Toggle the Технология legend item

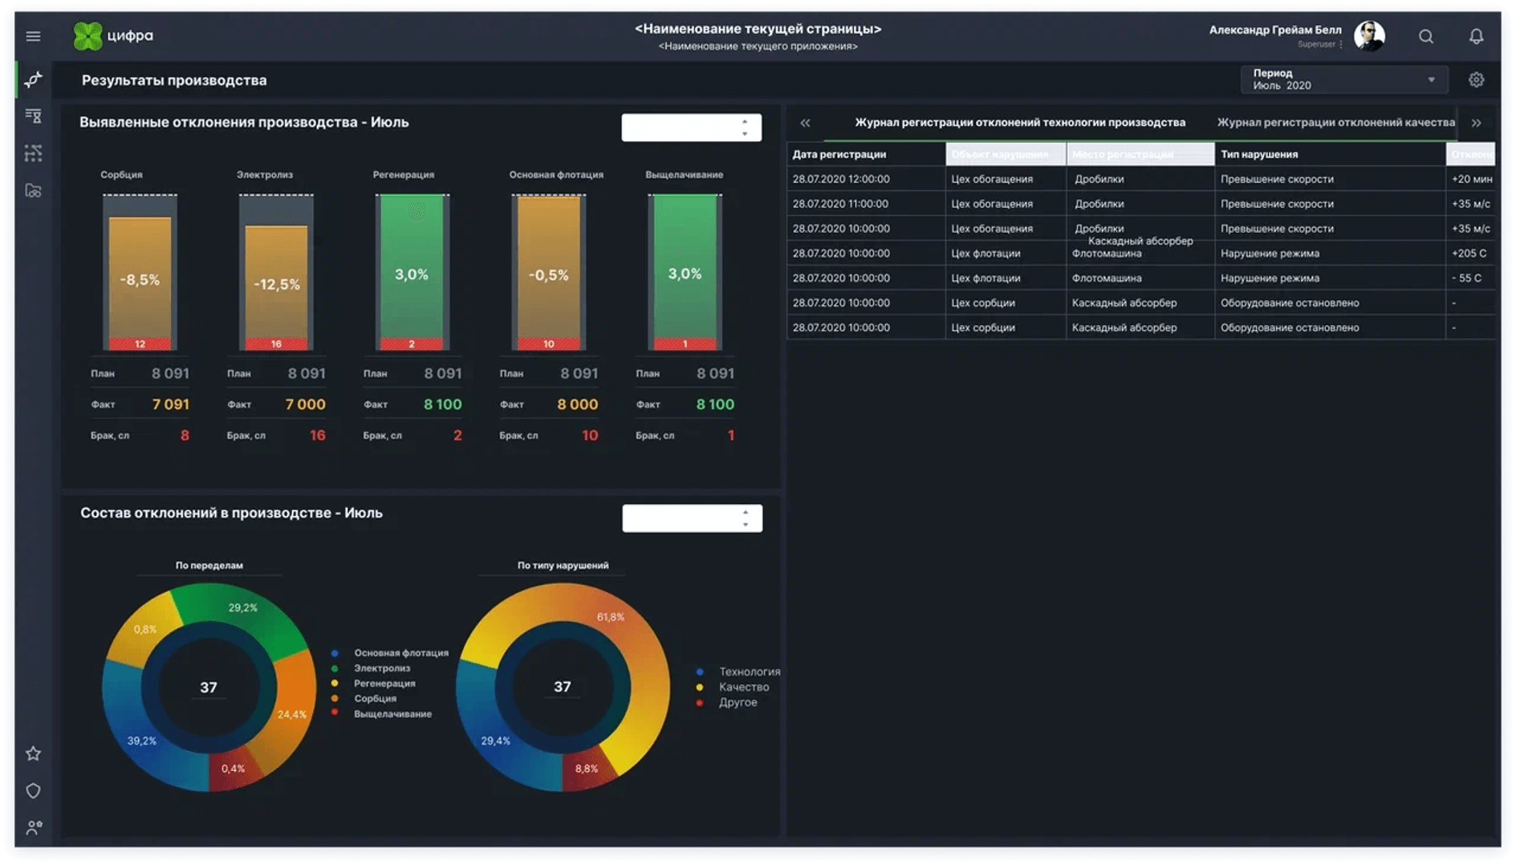pyautogui.click(x=738, y=672)
